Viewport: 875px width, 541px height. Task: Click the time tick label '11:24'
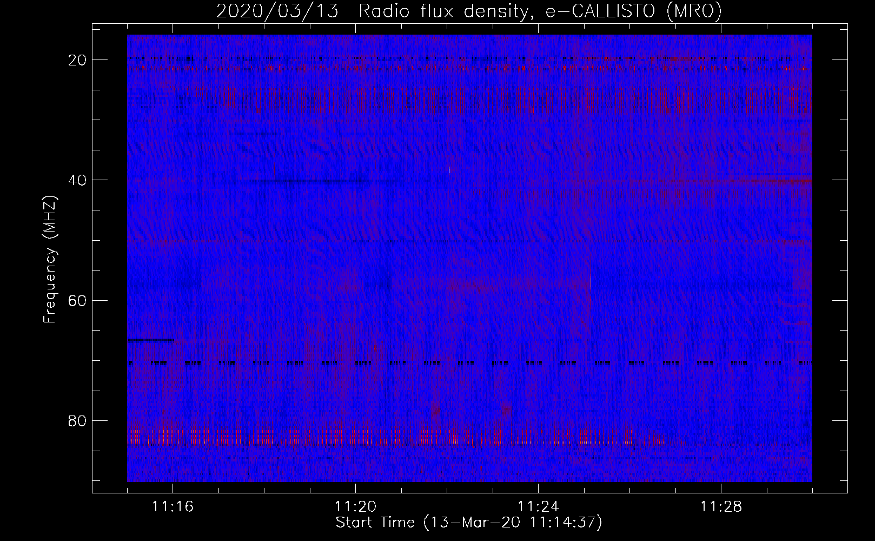click(539, 507)
